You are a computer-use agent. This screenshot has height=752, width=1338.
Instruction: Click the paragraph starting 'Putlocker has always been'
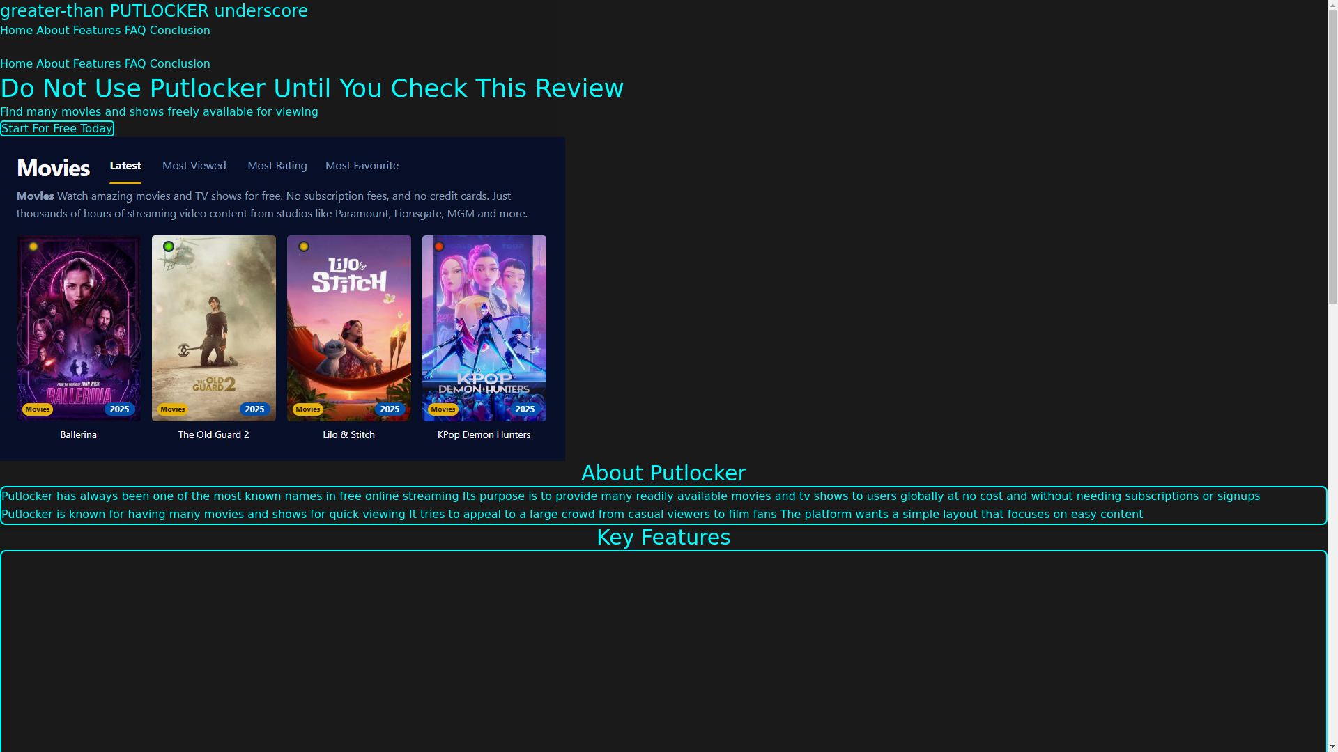(631, 496)
